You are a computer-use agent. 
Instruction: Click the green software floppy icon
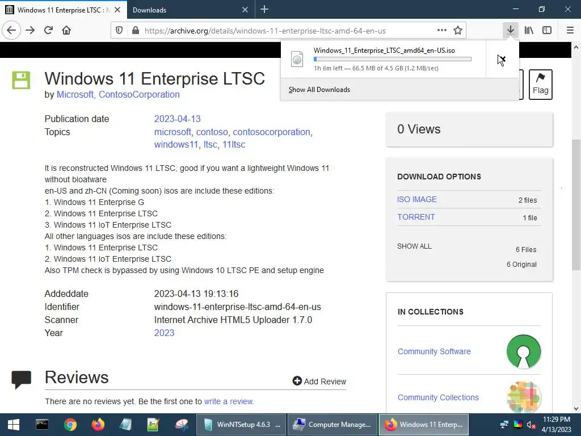(21, 80)
